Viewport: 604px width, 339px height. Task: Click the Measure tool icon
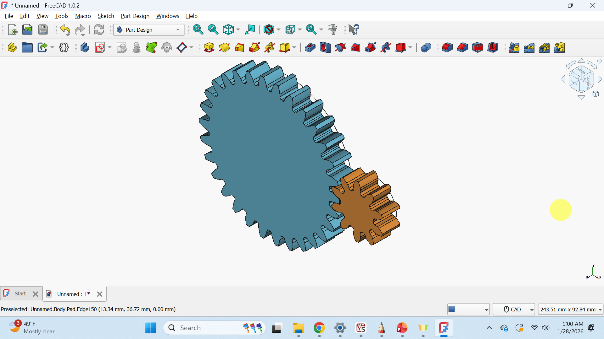point(333,30)
